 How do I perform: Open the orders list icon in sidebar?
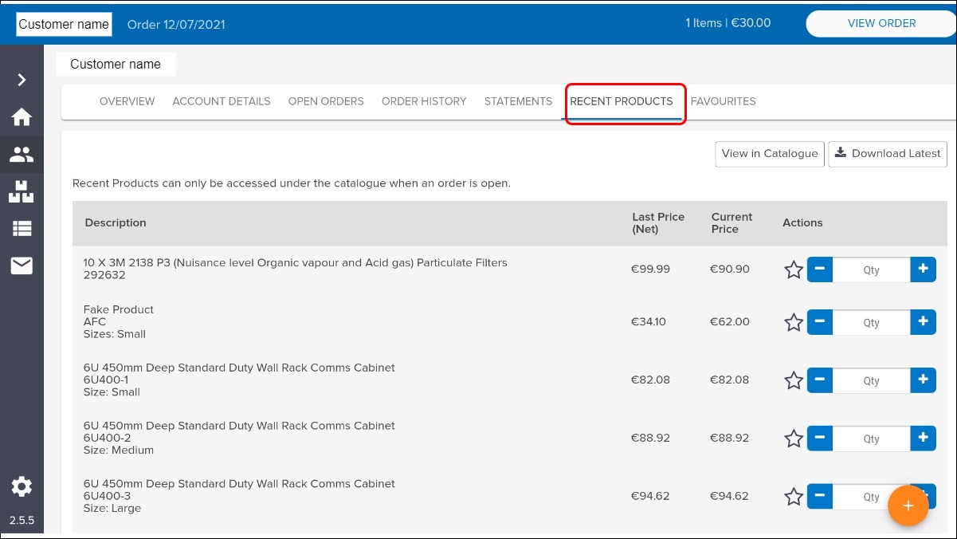point(22,229)
